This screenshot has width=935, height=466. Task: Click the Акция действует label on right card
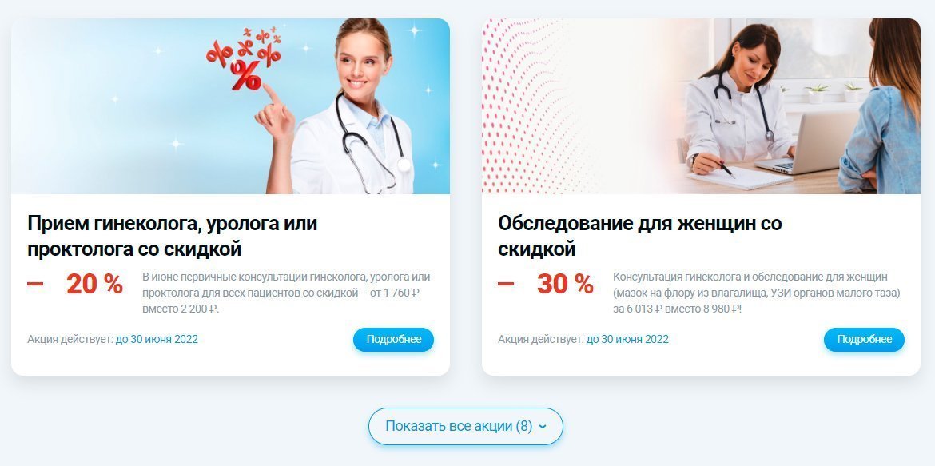(x=540, y=340)
